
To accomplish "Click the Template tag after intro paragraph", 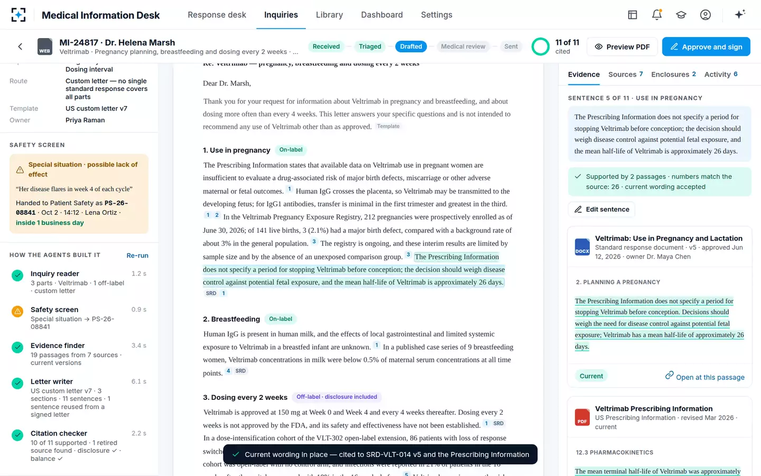I will coord(388,126).
